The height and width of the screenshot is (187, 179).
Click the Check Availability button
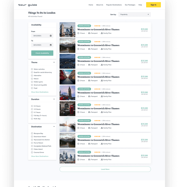click(42, 53)
